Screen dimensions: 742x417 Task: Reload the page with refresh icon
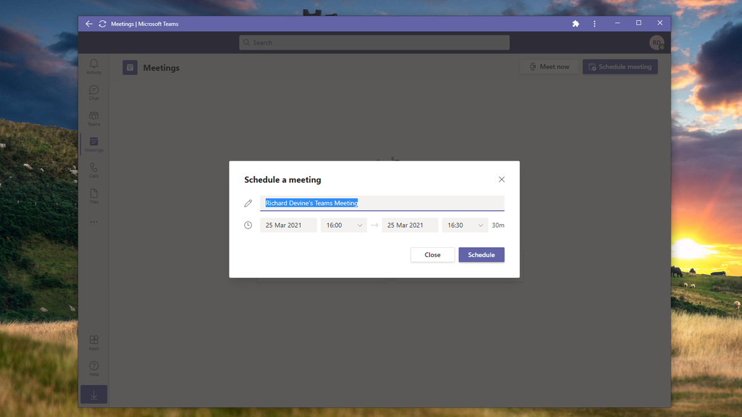pos(103,23)
